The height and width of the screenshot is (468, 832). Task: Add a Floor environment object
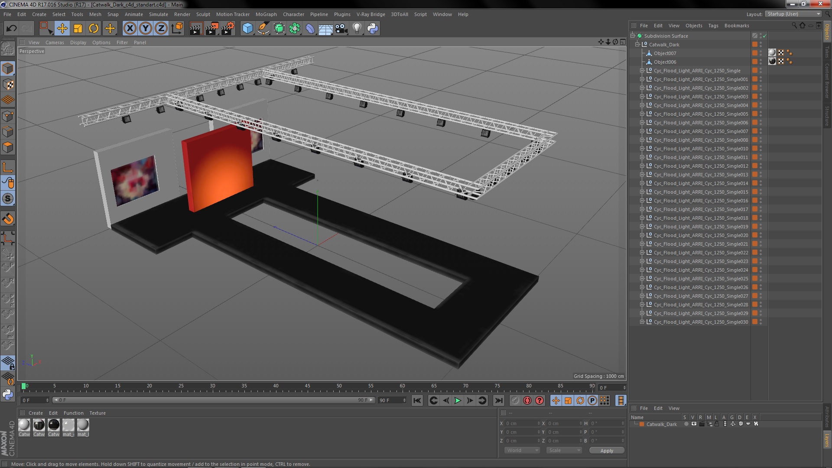click(x=326, y=29)
